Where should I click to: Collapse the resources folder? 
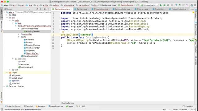coord(13,59)
